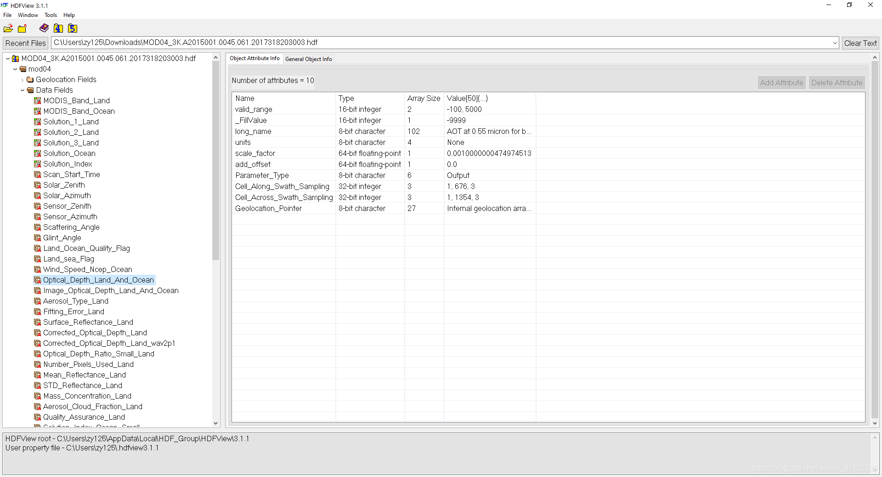Click the Recent Files button
Screen dimensions: 882x477
(x=26, y=43)
